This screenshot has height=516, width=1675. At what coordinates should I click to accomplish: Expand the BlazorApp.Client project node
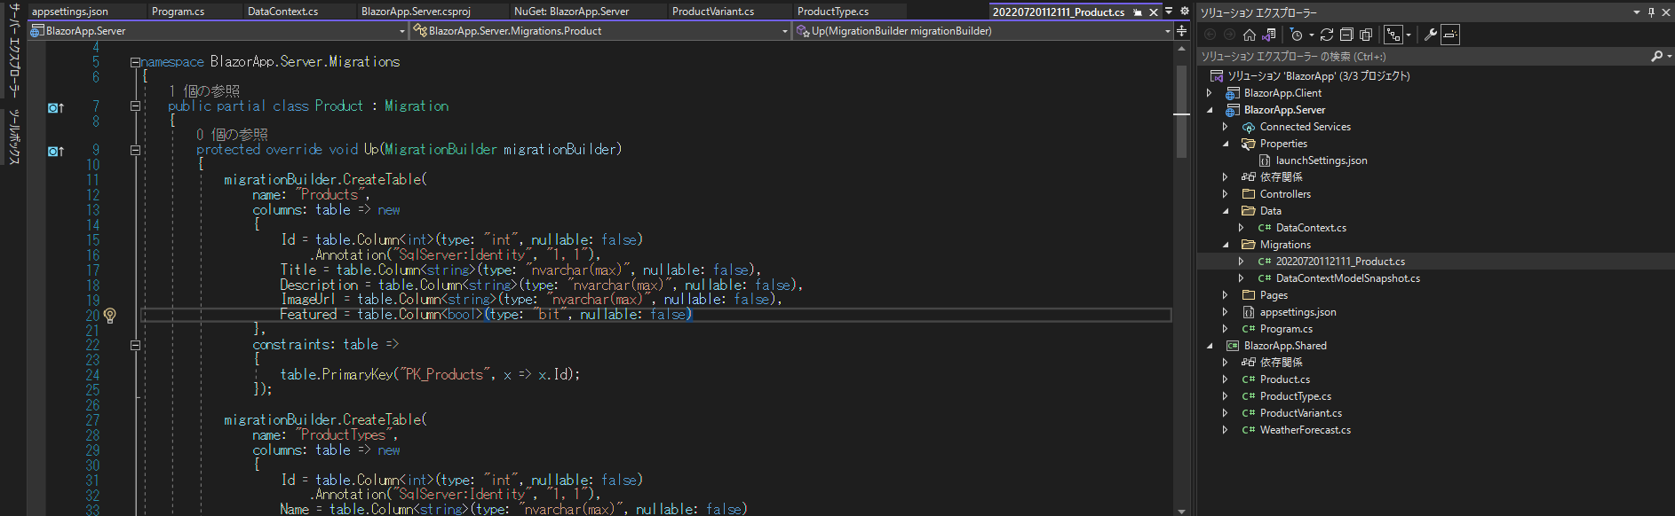(1209, 93)
